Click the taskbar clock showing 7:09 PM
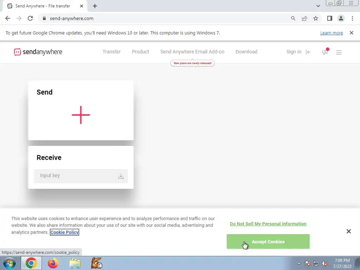The width and height of the screenshot is (360, 270). point(342,263)
